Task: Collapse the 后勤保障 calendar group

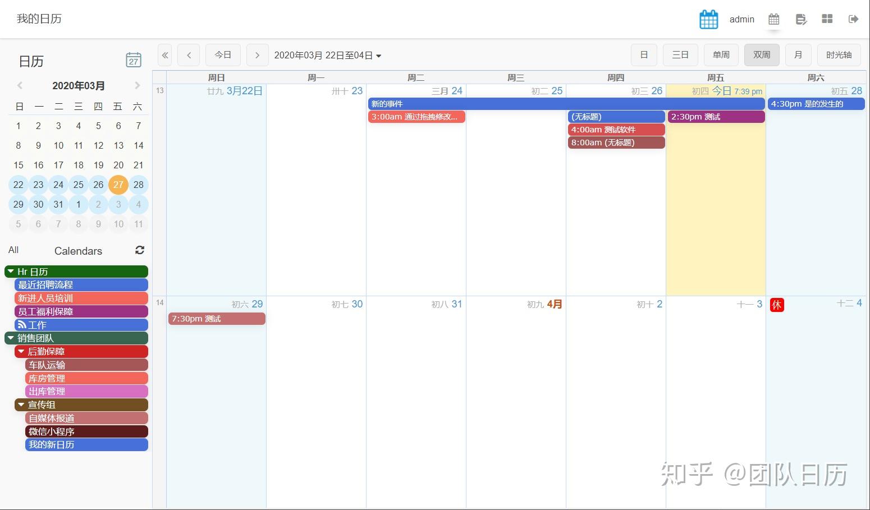Action: click(21, 352)
